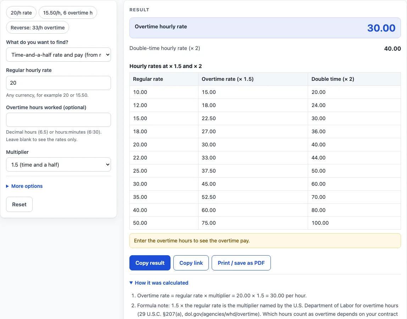Choose the "Reverse: 33/h overtime" preset
The width and height of the screenshot is (407, 319).
click(x=38, y=28)
